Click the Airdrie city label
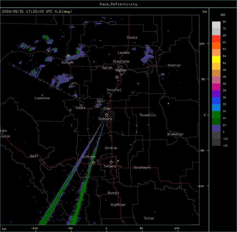Screen dimensions: 237x232 click(x=111, y=148)
